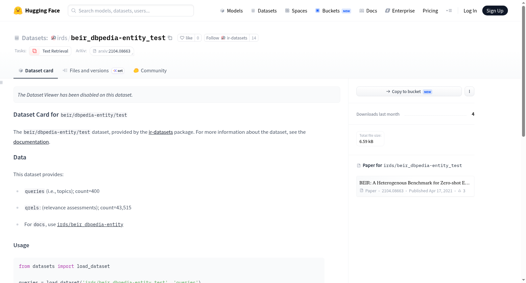Open the arxiv:2104.08663 tag
526x283 pixels.
point(112,51)
